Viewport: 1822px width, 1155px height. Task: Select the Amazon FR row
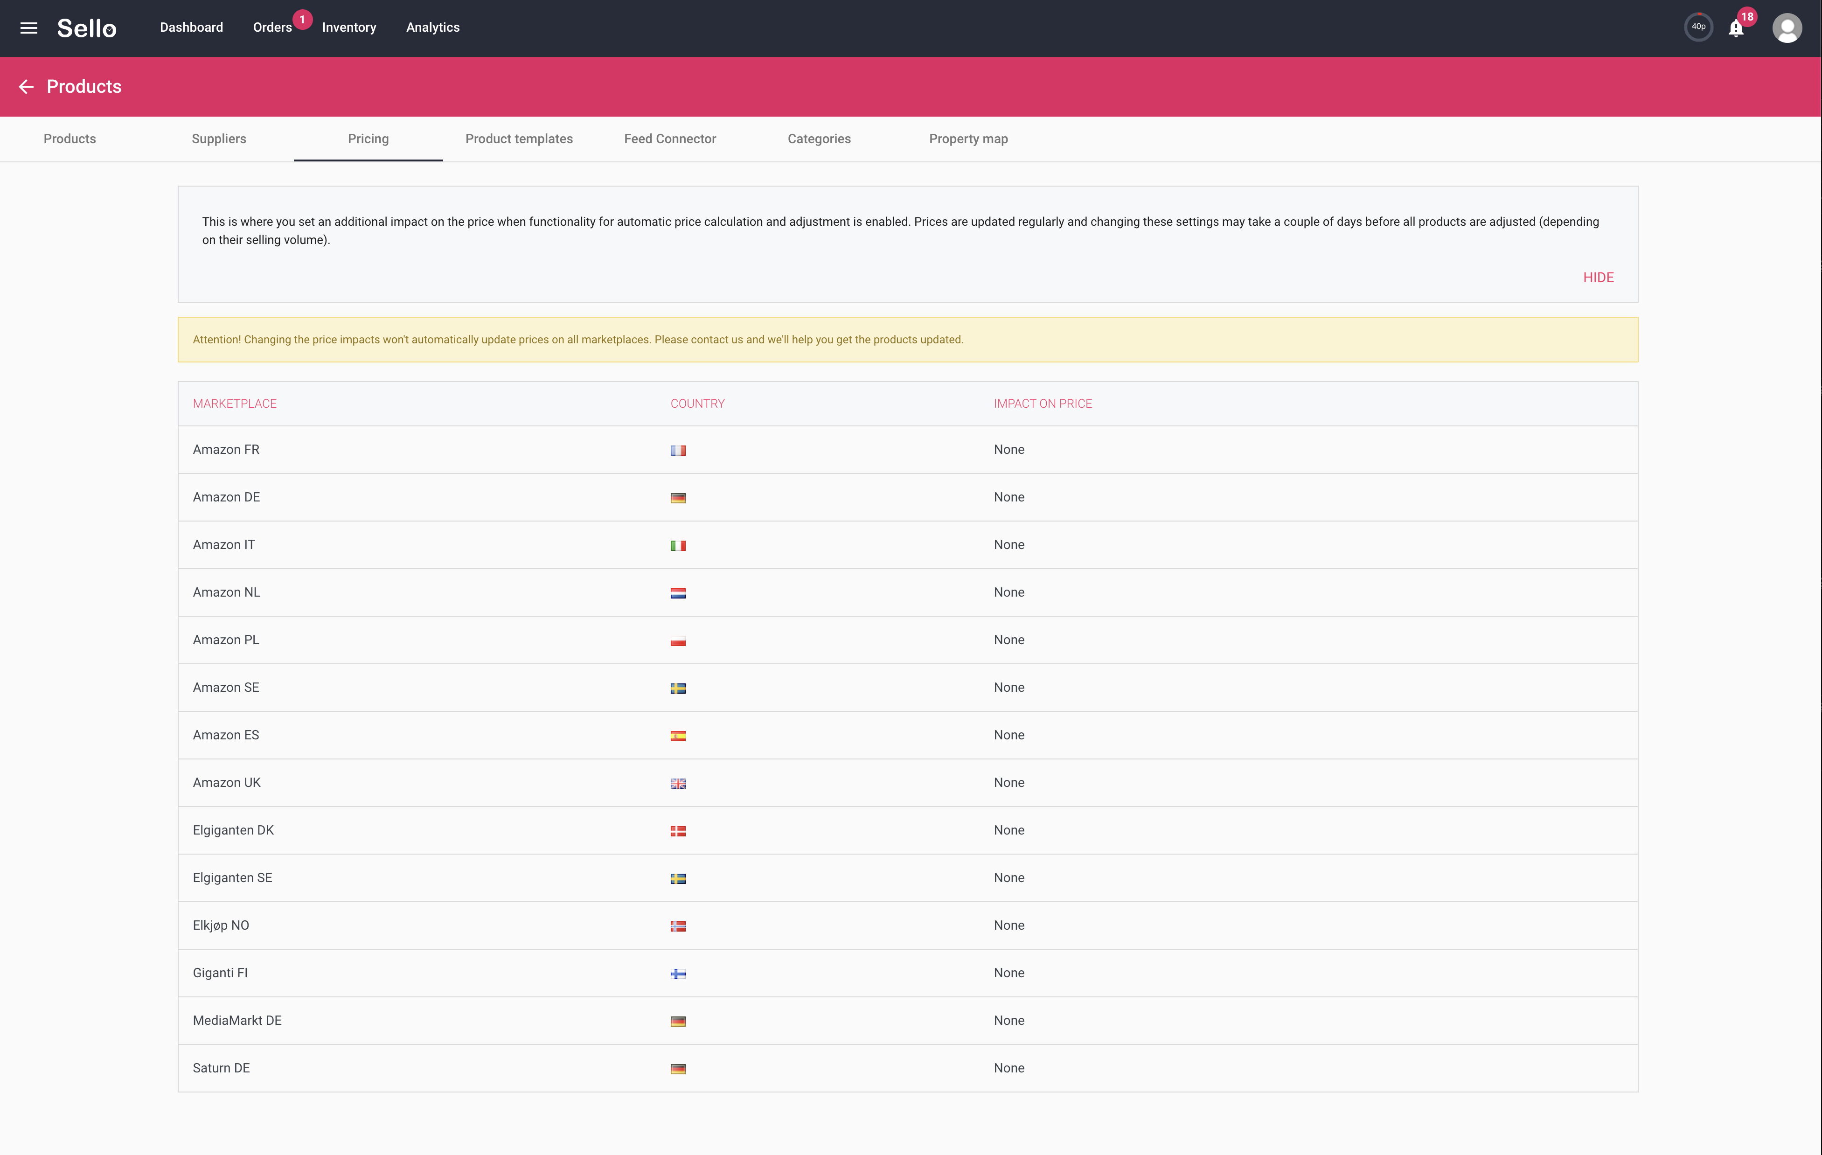[x=908, y=450]
